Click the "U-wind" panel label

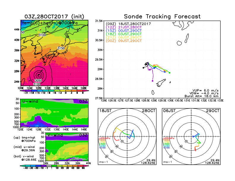(x=30, y=101)
